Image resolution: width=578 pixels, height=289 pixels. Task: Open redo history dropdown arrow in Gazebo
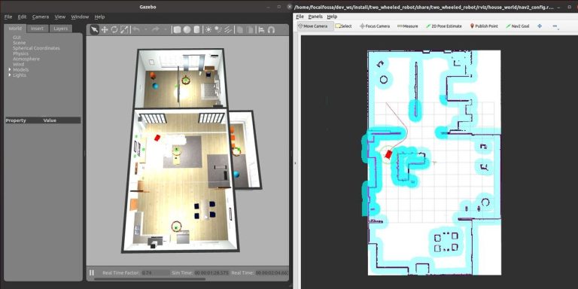pyautogui.click(x=165, y=30)
